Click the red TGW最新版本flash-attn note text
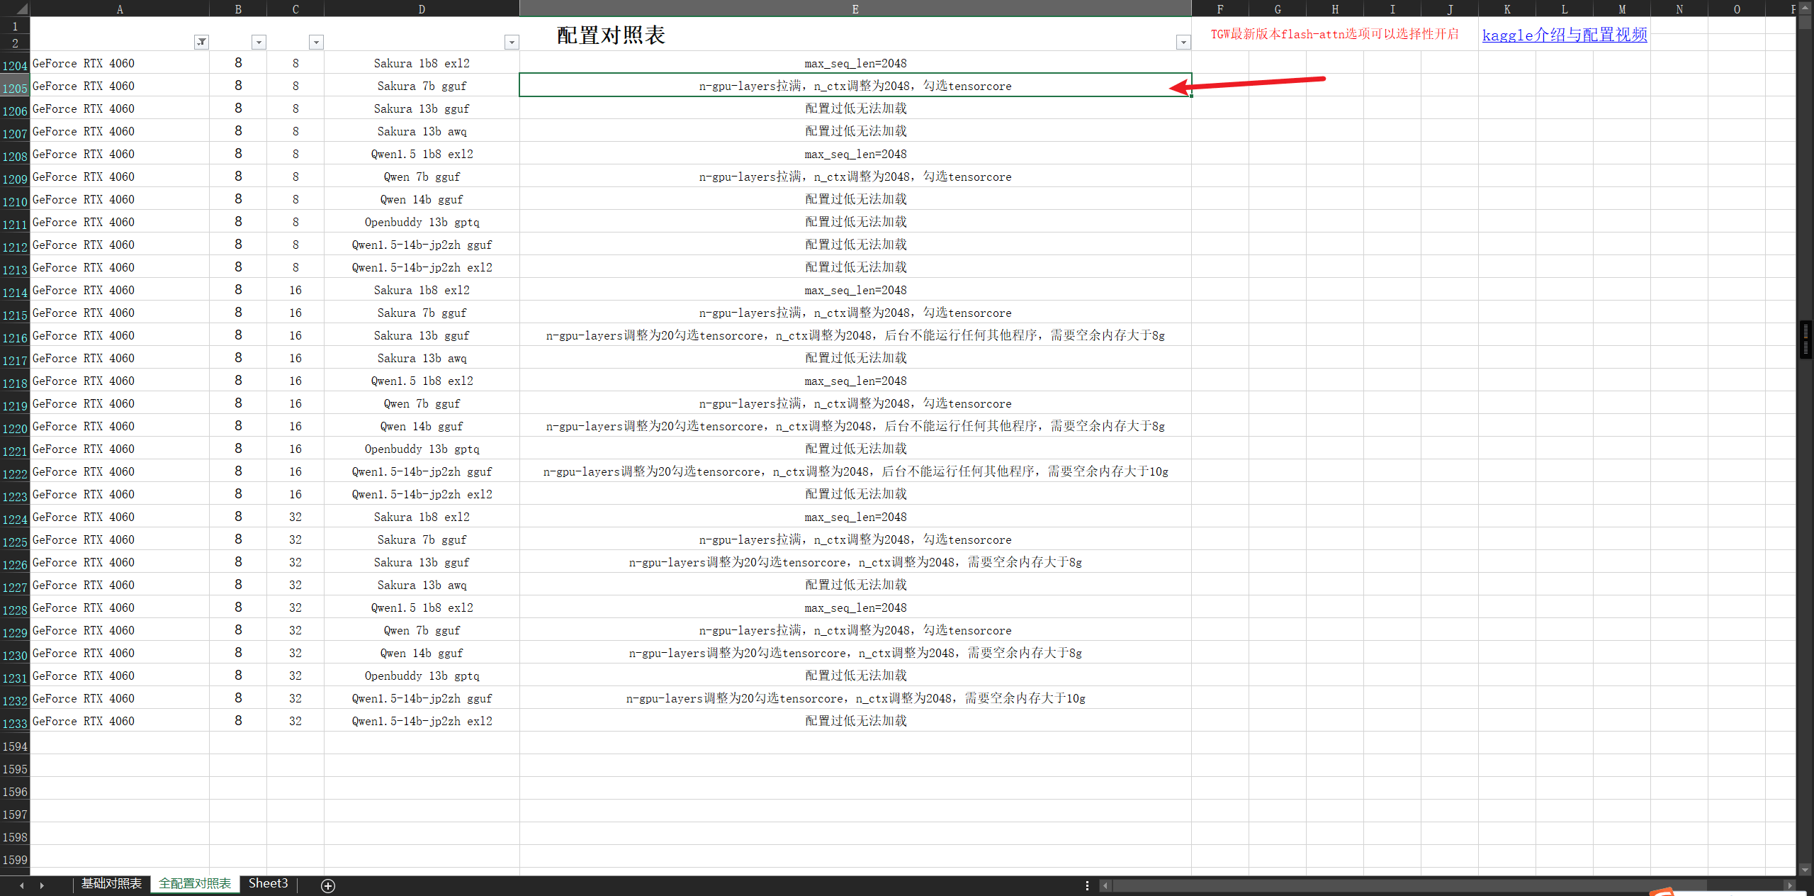 (x=1334, y=34)
